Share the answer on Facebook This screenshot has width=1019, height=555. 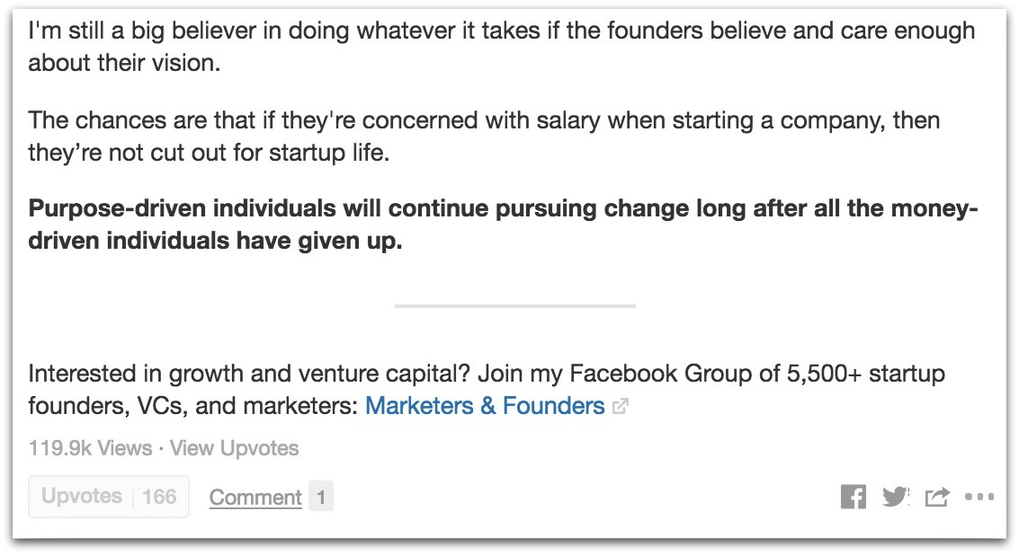point(853,498)
